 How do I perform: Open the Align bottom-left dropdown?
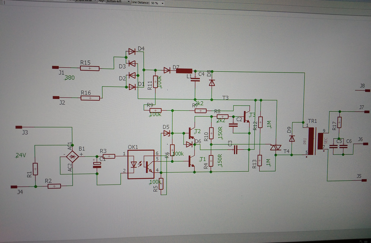click(118, 1)
